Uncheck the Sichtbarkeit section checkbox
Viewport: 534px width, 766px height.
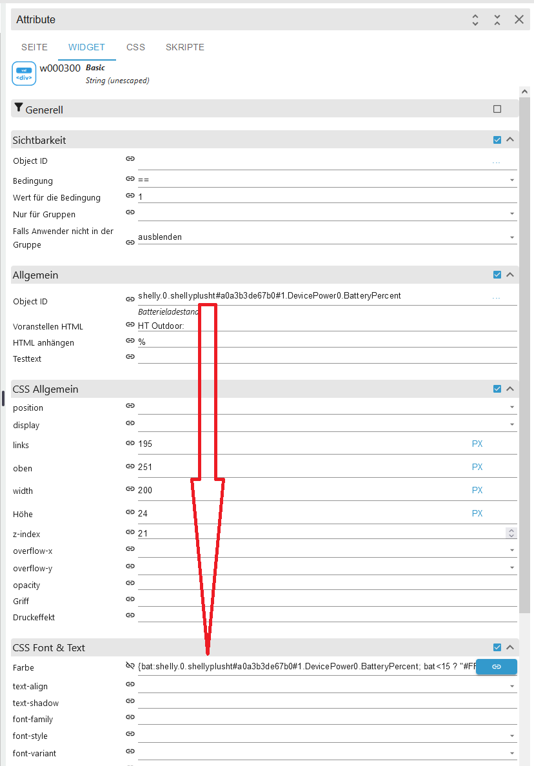497,140
